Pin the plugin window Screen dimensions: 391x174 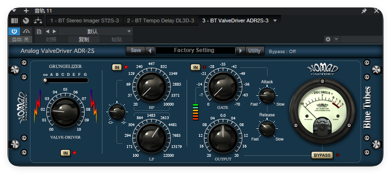pos(364,11)
